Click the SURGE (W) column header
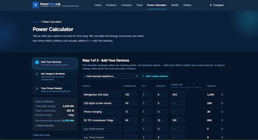Screen dimensions: 258x140 (176, 85)
